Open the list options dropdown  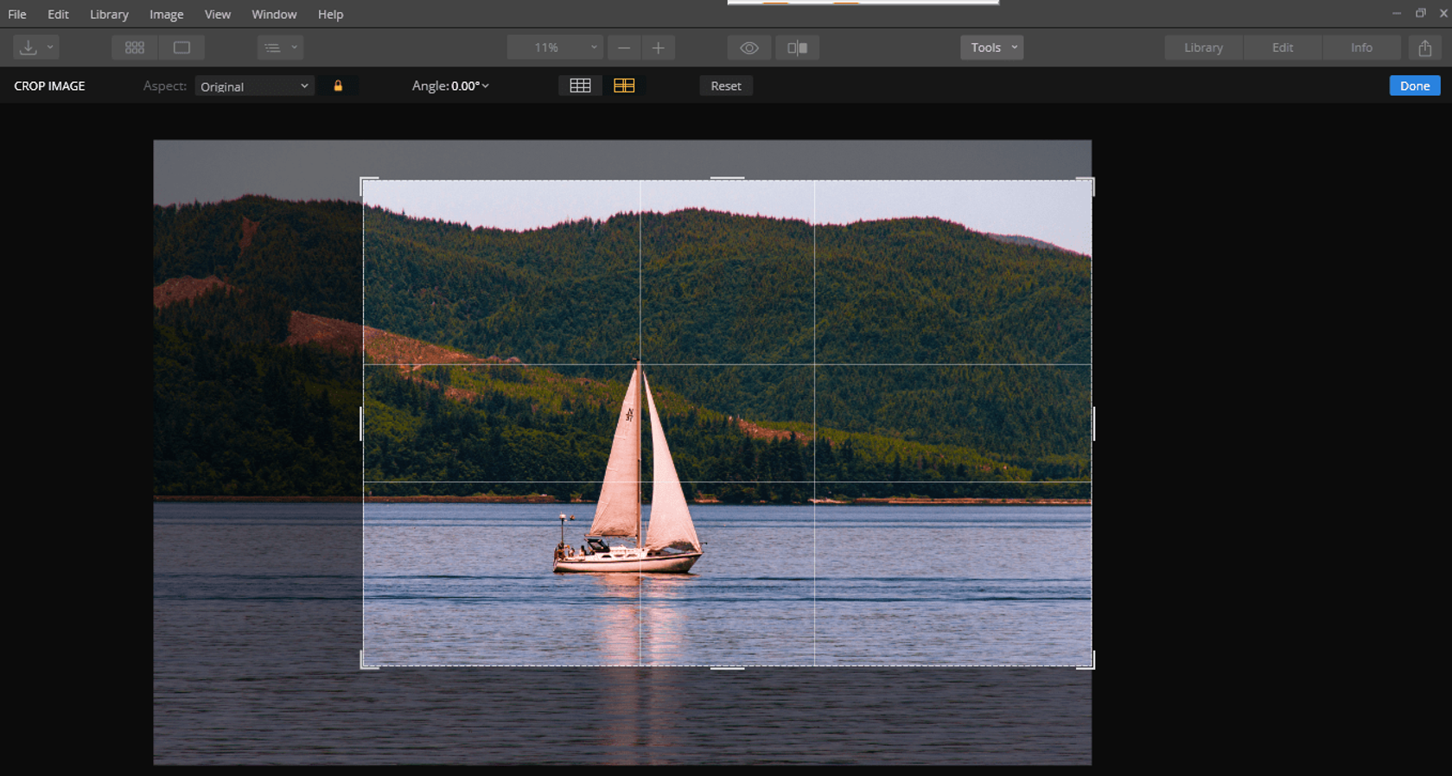[281, 48]
